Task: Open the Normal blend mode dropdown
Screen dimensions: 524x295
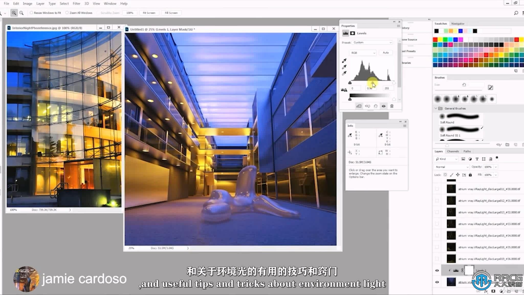Action: [452, 167]
